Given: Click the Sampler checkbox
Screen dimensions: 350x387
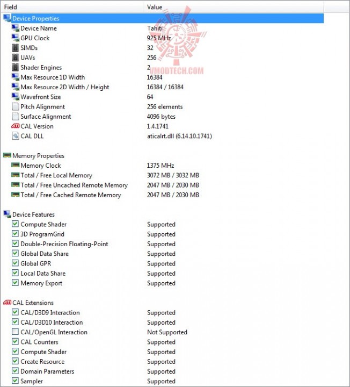Looking at the screenshot, I should pyautogui.click(x=15, y=381).
